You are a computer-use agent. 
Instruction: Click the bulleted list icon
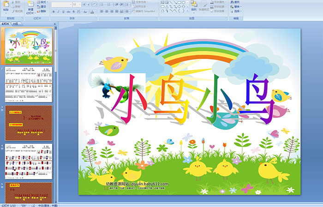[102, 5]
